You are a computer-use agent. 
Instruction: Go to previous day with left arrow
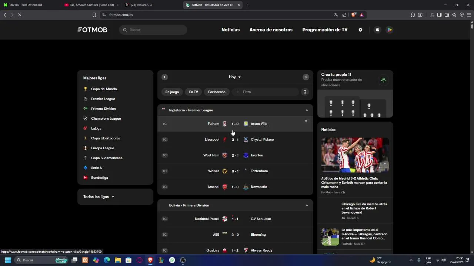pos(165,77)
